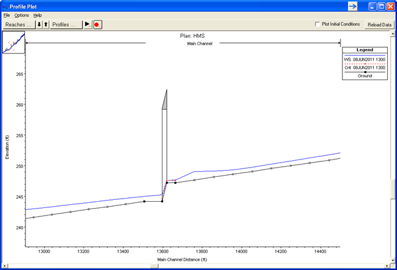Open the File menu

(x=7, y=15)
